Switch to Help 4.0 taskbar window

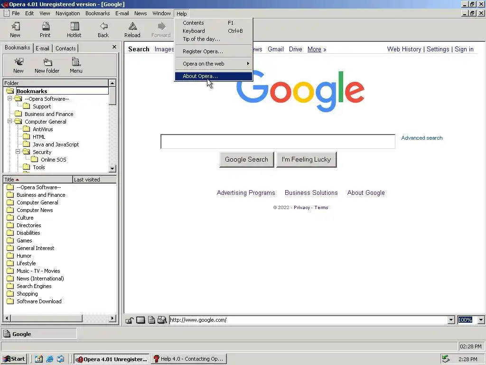pyautogui.click(x=189, y=359)
